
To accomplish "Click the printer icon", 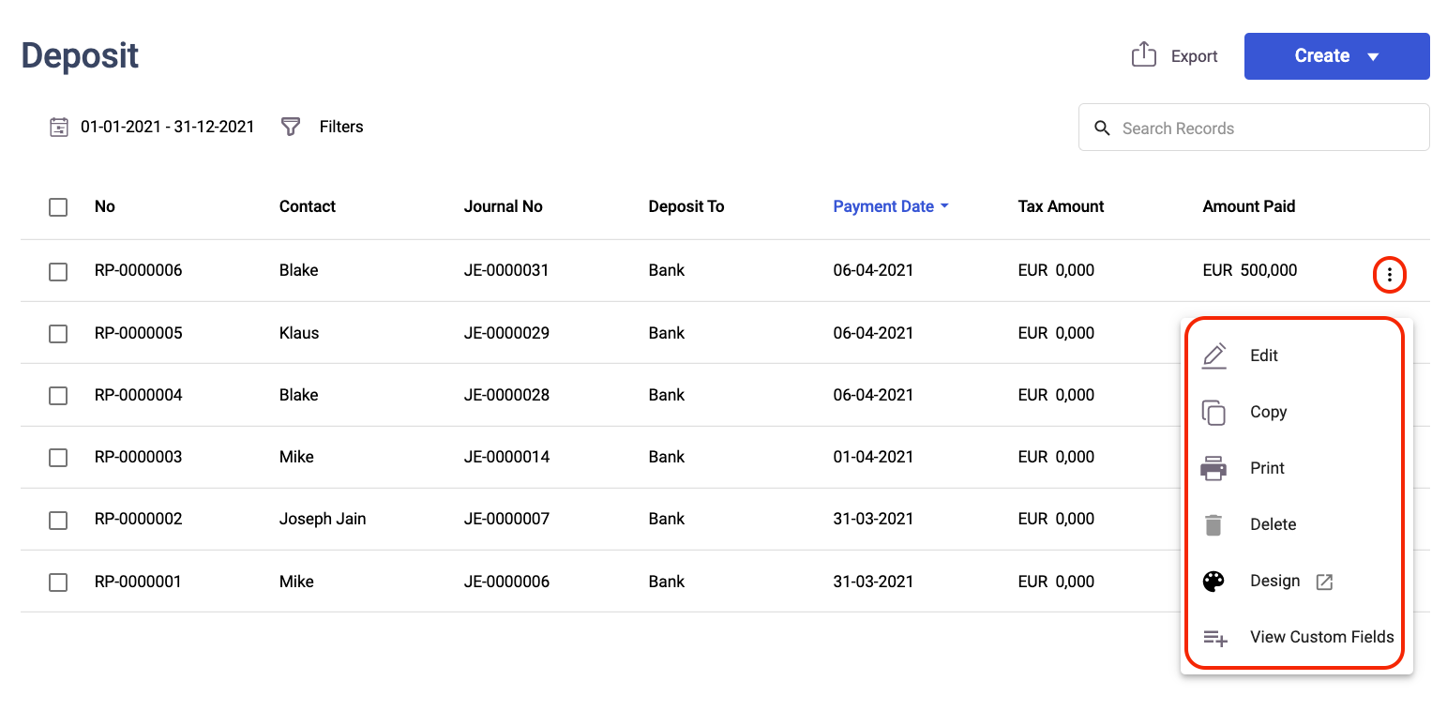I will (x=1213, y=468).
